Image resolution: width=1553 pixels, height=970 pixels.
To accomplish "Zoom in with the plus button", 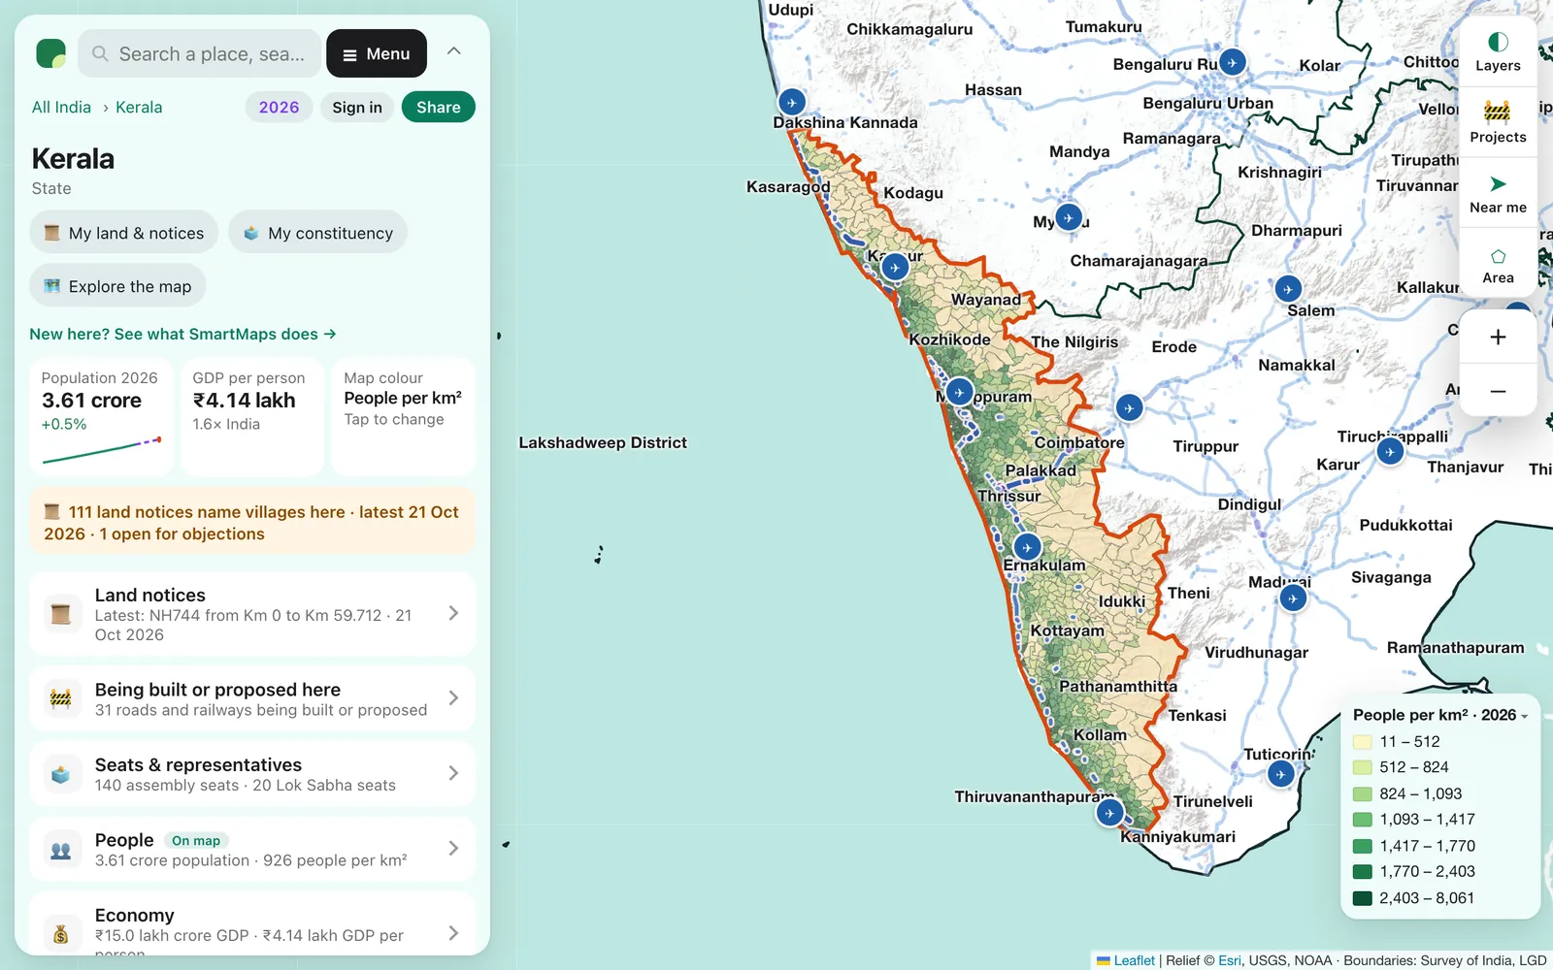I will [1498, 337].
